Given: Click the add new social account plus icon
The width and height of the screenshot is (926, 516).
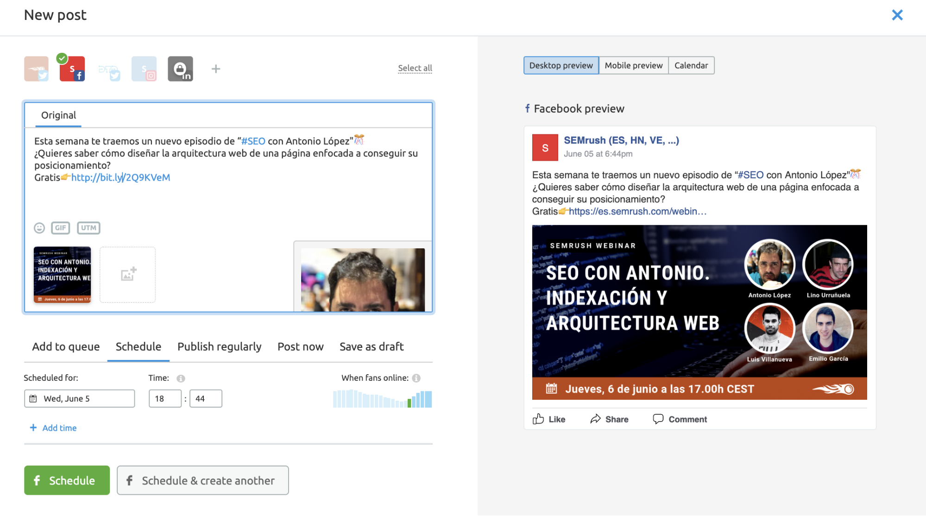Looking at the screenshot, I should [x=215, y=69].
